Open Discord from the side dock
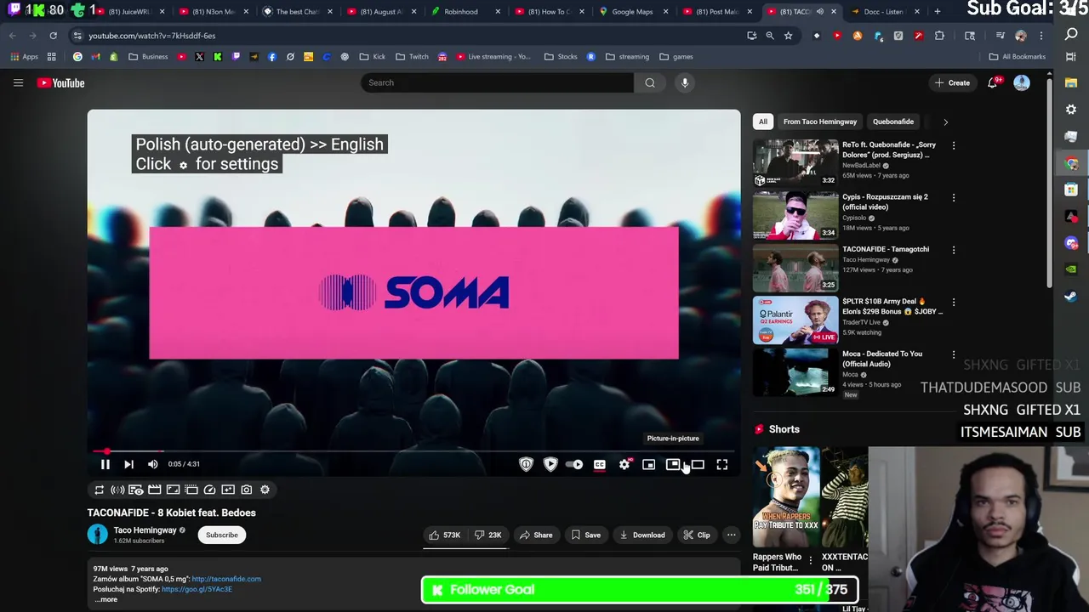 point(1071,243)
